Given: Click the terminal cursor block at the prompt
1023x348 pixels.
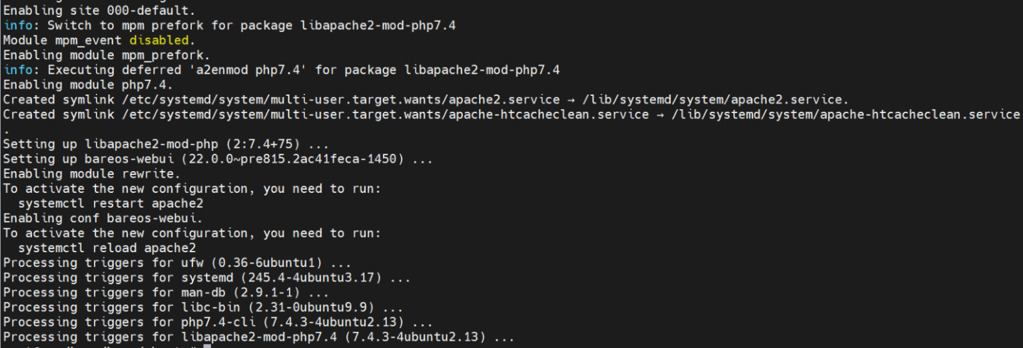Looking at the screenshot, I should click(207, 346).
